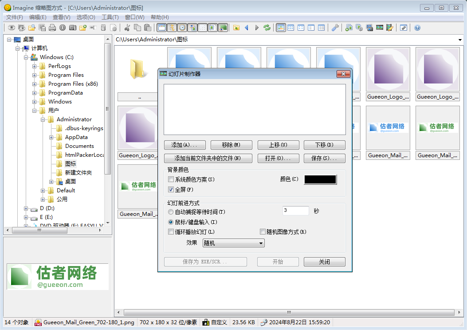Select the 鼠标/键盘输入 radio button

[x=171, y=222]
